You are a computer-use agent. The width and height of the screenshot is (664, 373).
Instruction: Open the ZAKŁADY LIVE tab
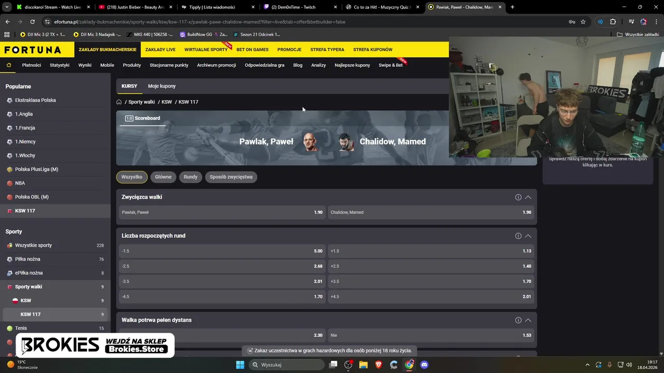click(160, 50)
